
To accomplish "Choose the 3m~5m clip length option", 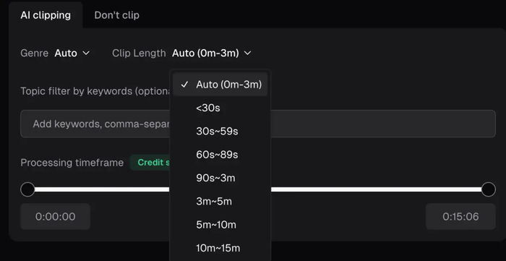I will [x=220, y=201].
